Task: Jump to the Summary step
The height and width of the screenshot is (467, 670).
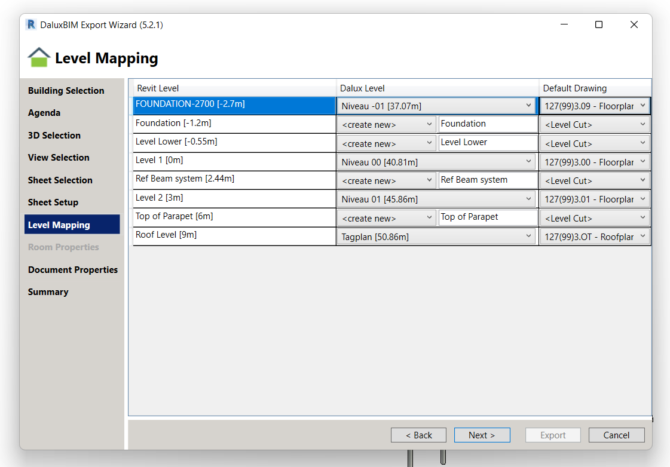Action: click(48, 292)
